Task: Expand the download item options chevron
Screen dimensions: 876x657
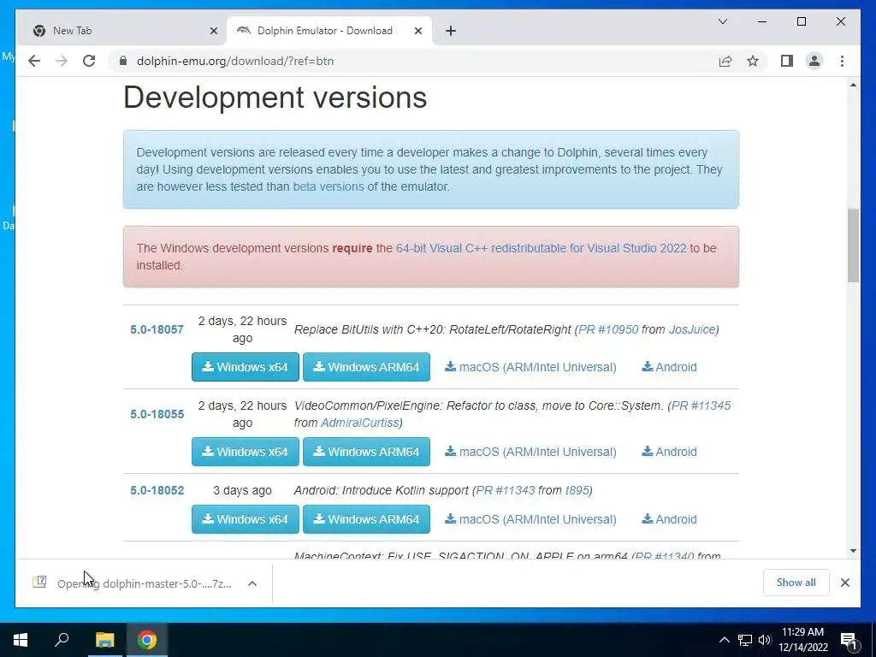Action: [252, 583]
